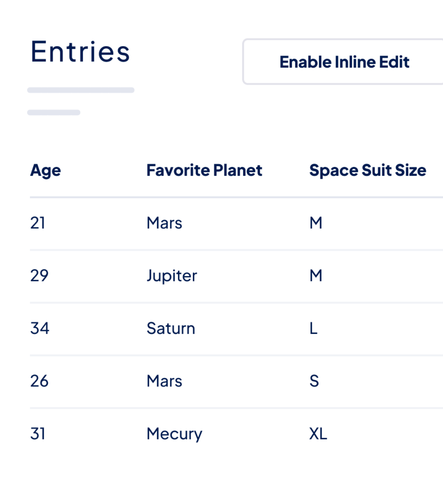
Task: Click the Favorite Planet column header
Action: 204,170
